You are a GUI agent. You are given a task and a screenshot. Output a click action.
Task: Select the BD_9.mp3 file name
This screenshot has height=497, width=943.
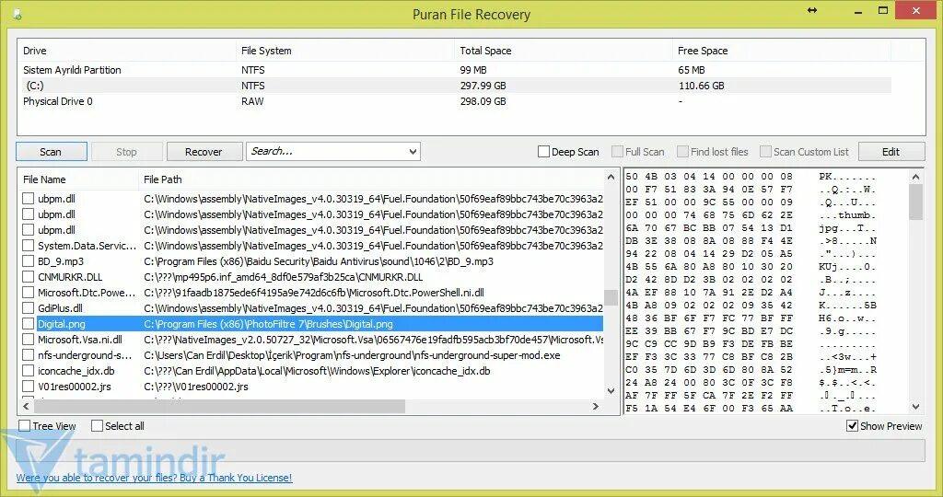(x=61, y=260)
